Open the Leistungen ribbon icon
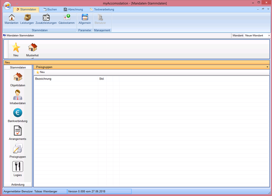Viewport: 272px width, 196px height. point(27,19)
